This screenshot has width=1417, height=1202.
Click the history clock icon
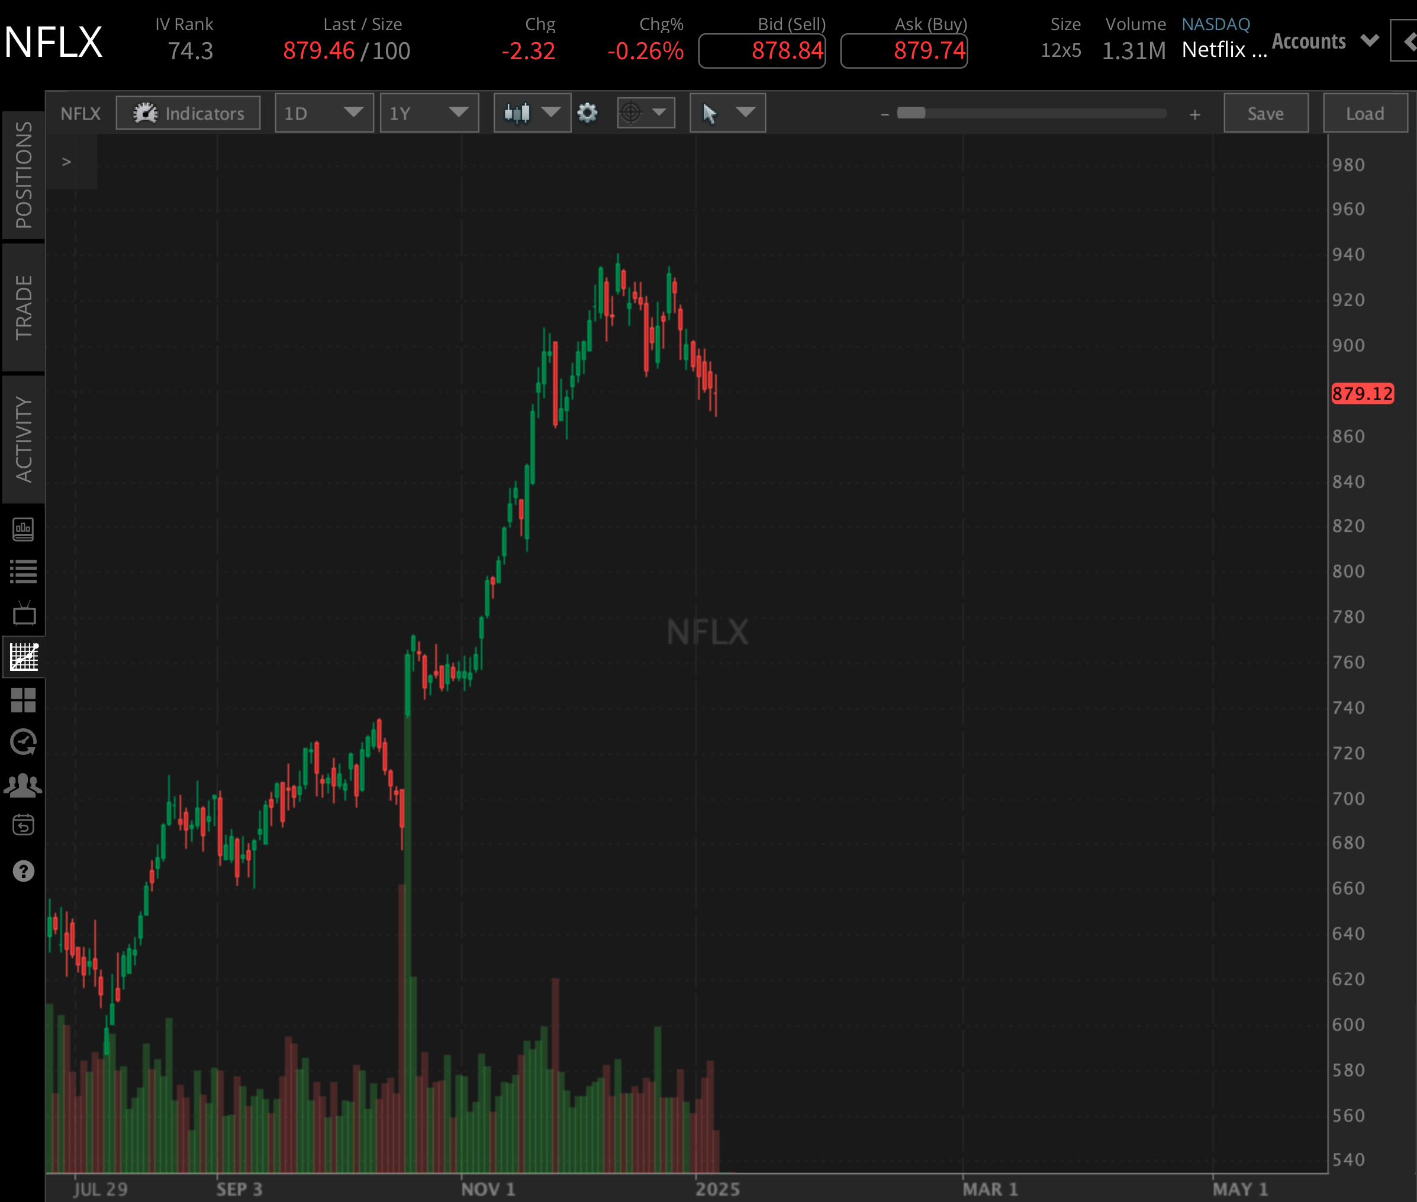coord(24,742)
